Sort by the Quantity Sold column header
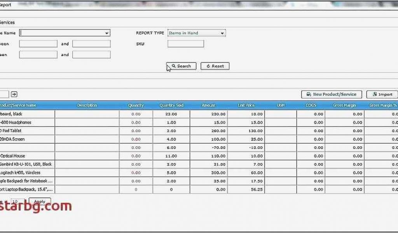 click(x=171, y=105)
